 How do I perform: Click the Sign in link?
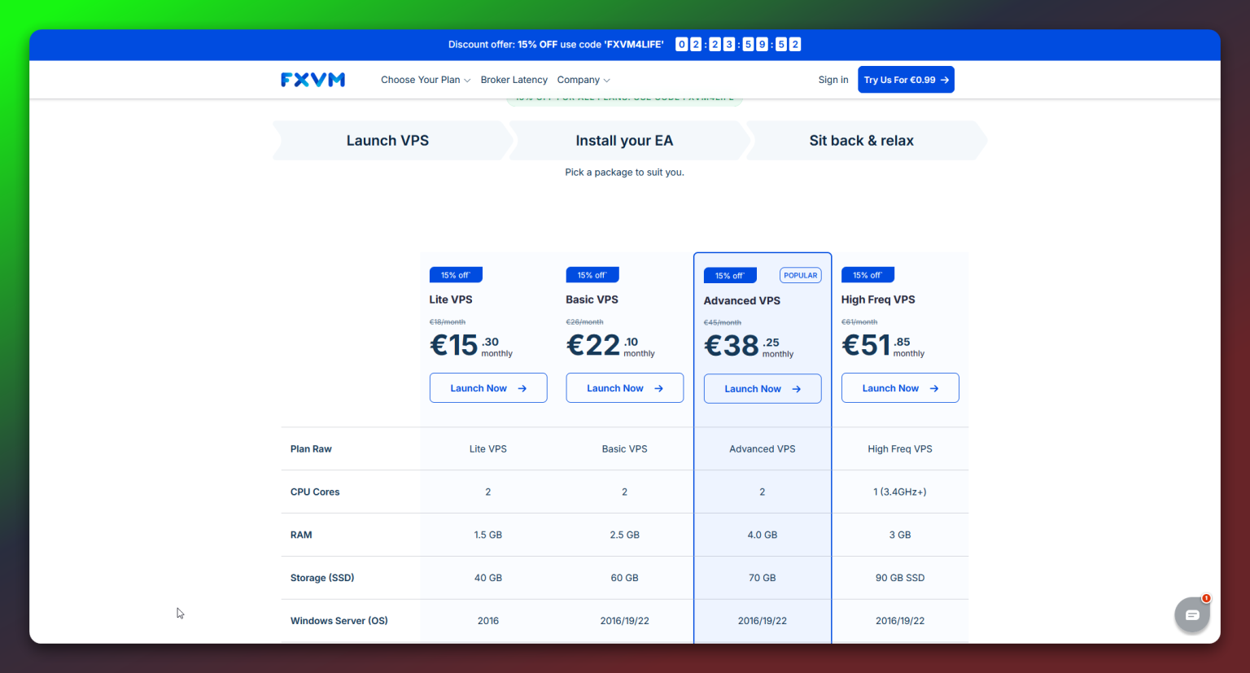pos(833,79)
